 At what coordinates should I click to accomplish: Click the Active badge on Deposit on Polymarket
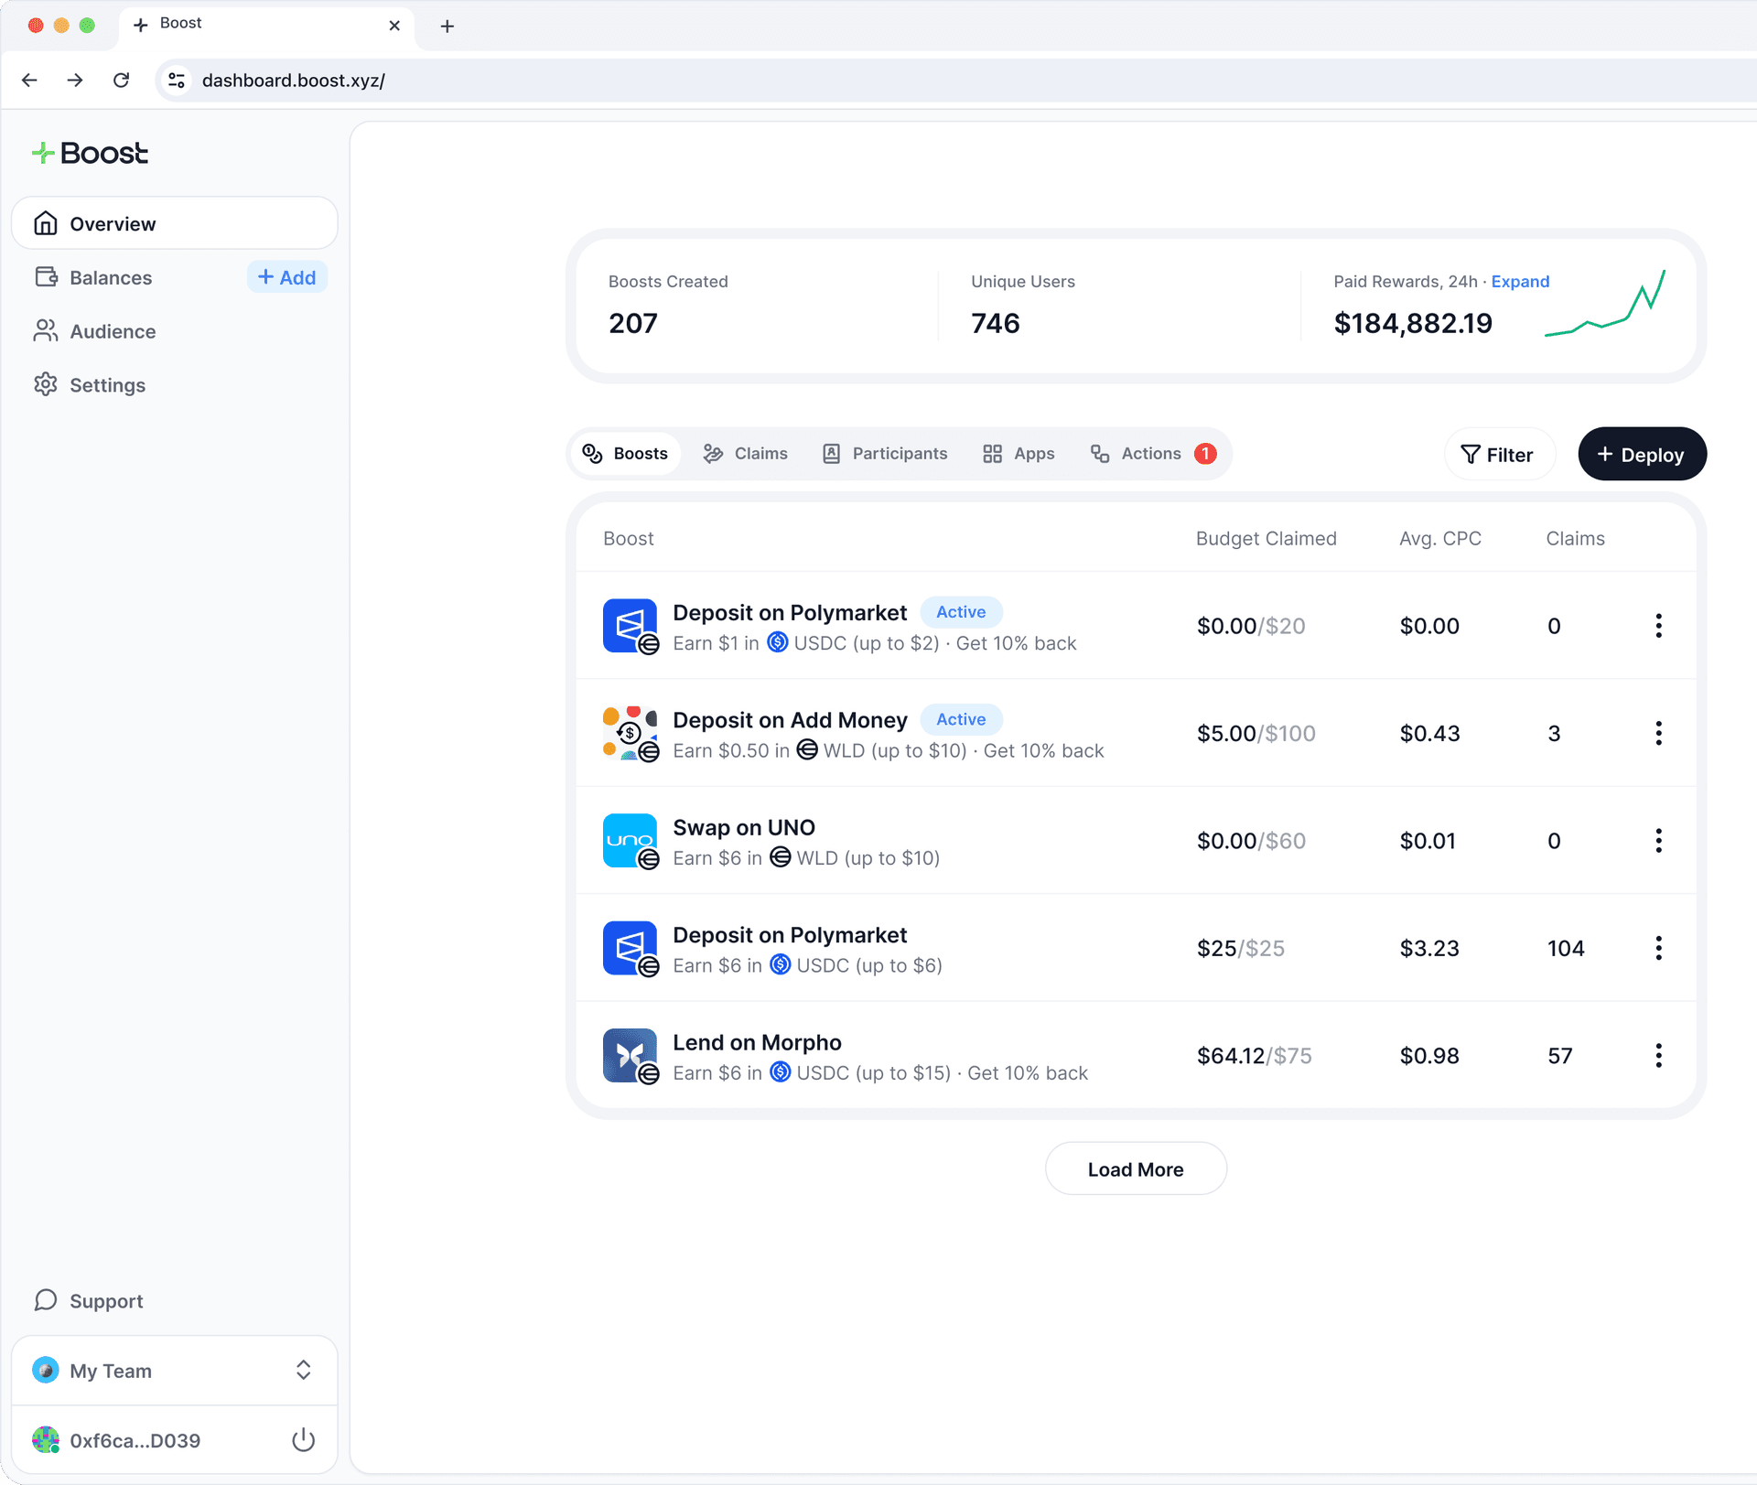tap(961, 611)
